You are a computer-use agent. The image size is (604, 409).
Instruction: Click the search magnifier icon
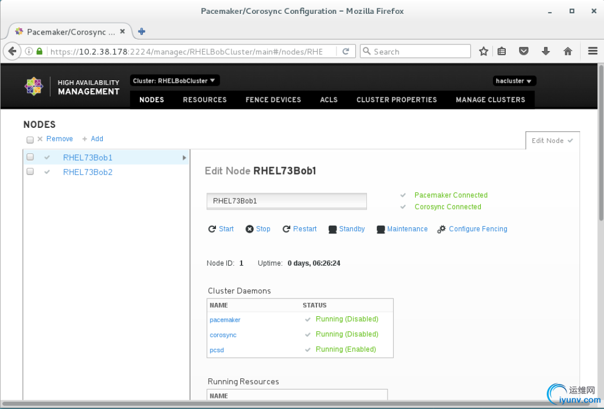pos(367,51)
